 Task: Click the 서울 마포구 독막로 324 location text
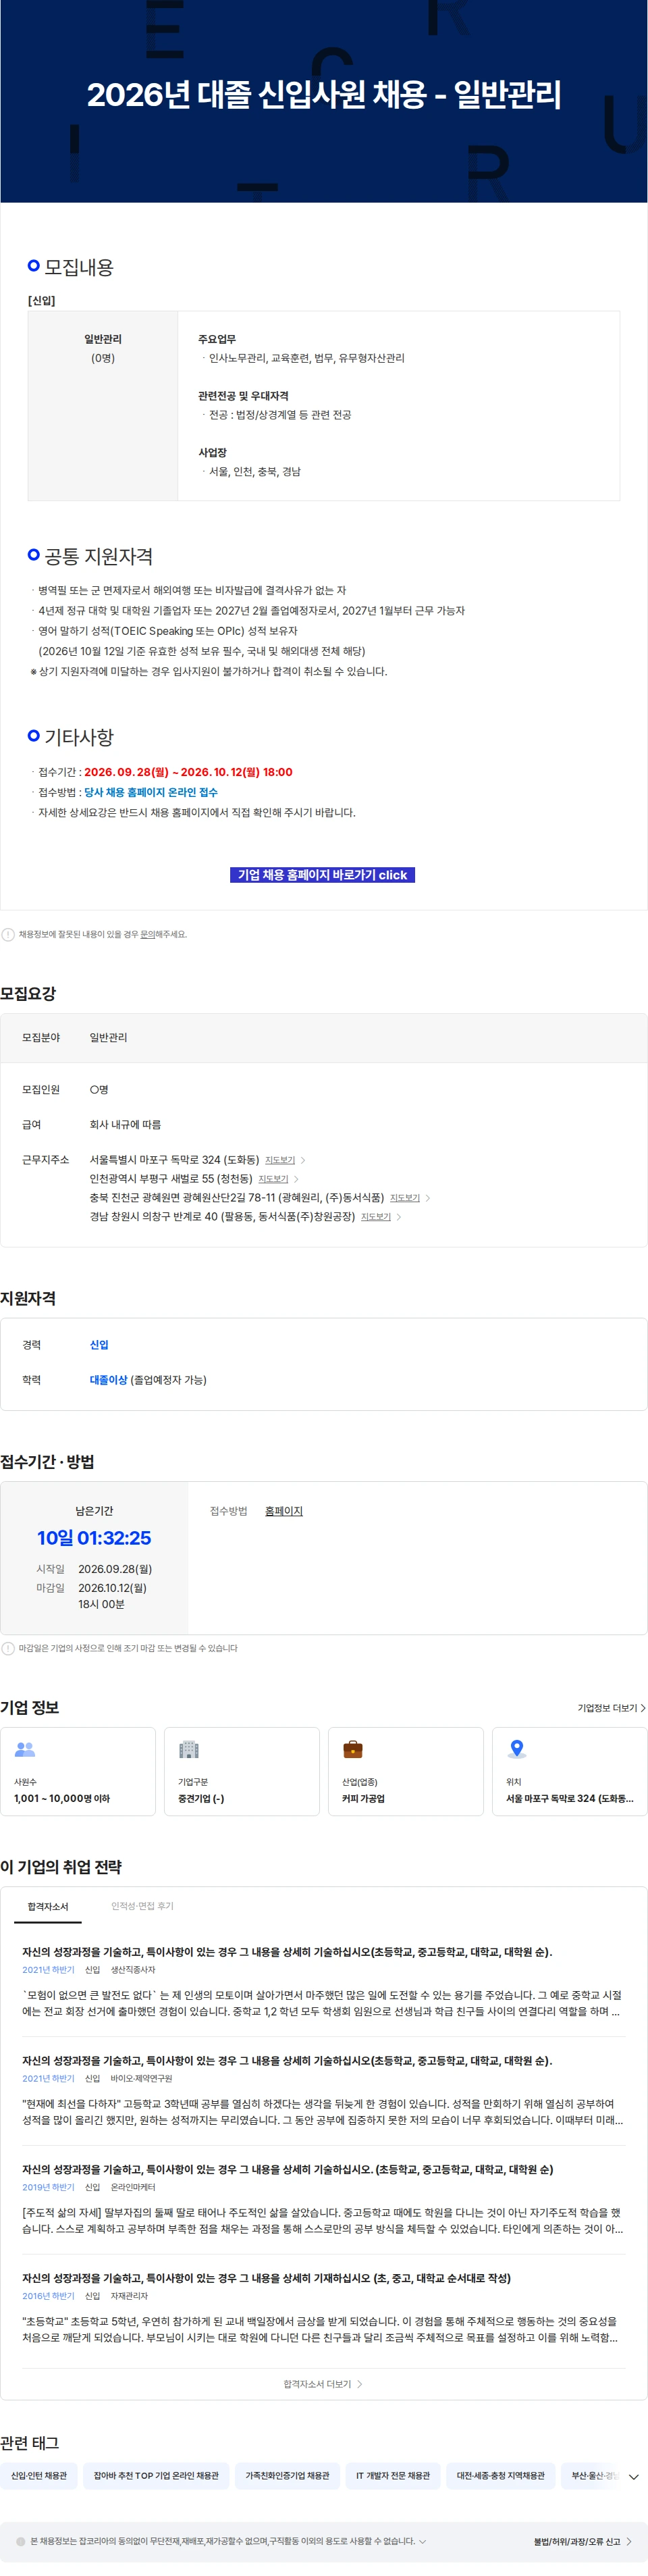click(569, 1798)
